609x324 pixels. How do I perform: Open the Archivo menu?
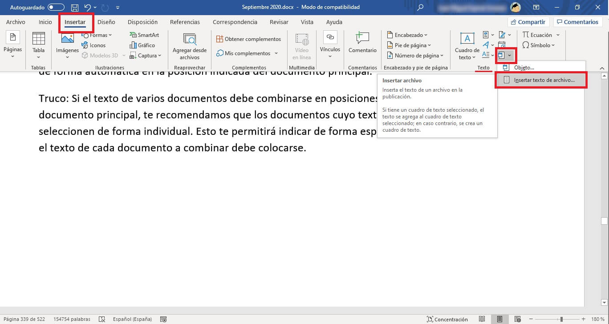16,22
